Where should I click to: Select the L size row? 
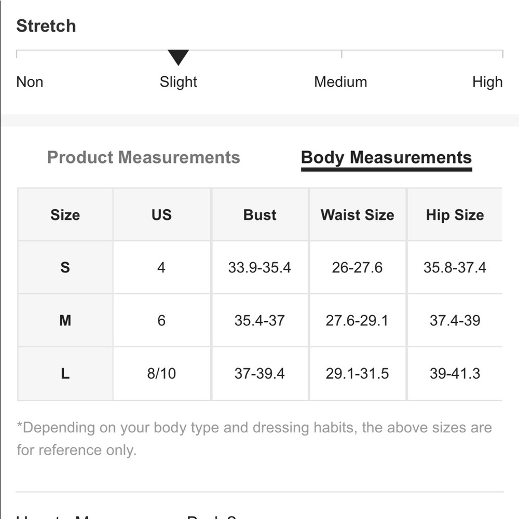260,374
